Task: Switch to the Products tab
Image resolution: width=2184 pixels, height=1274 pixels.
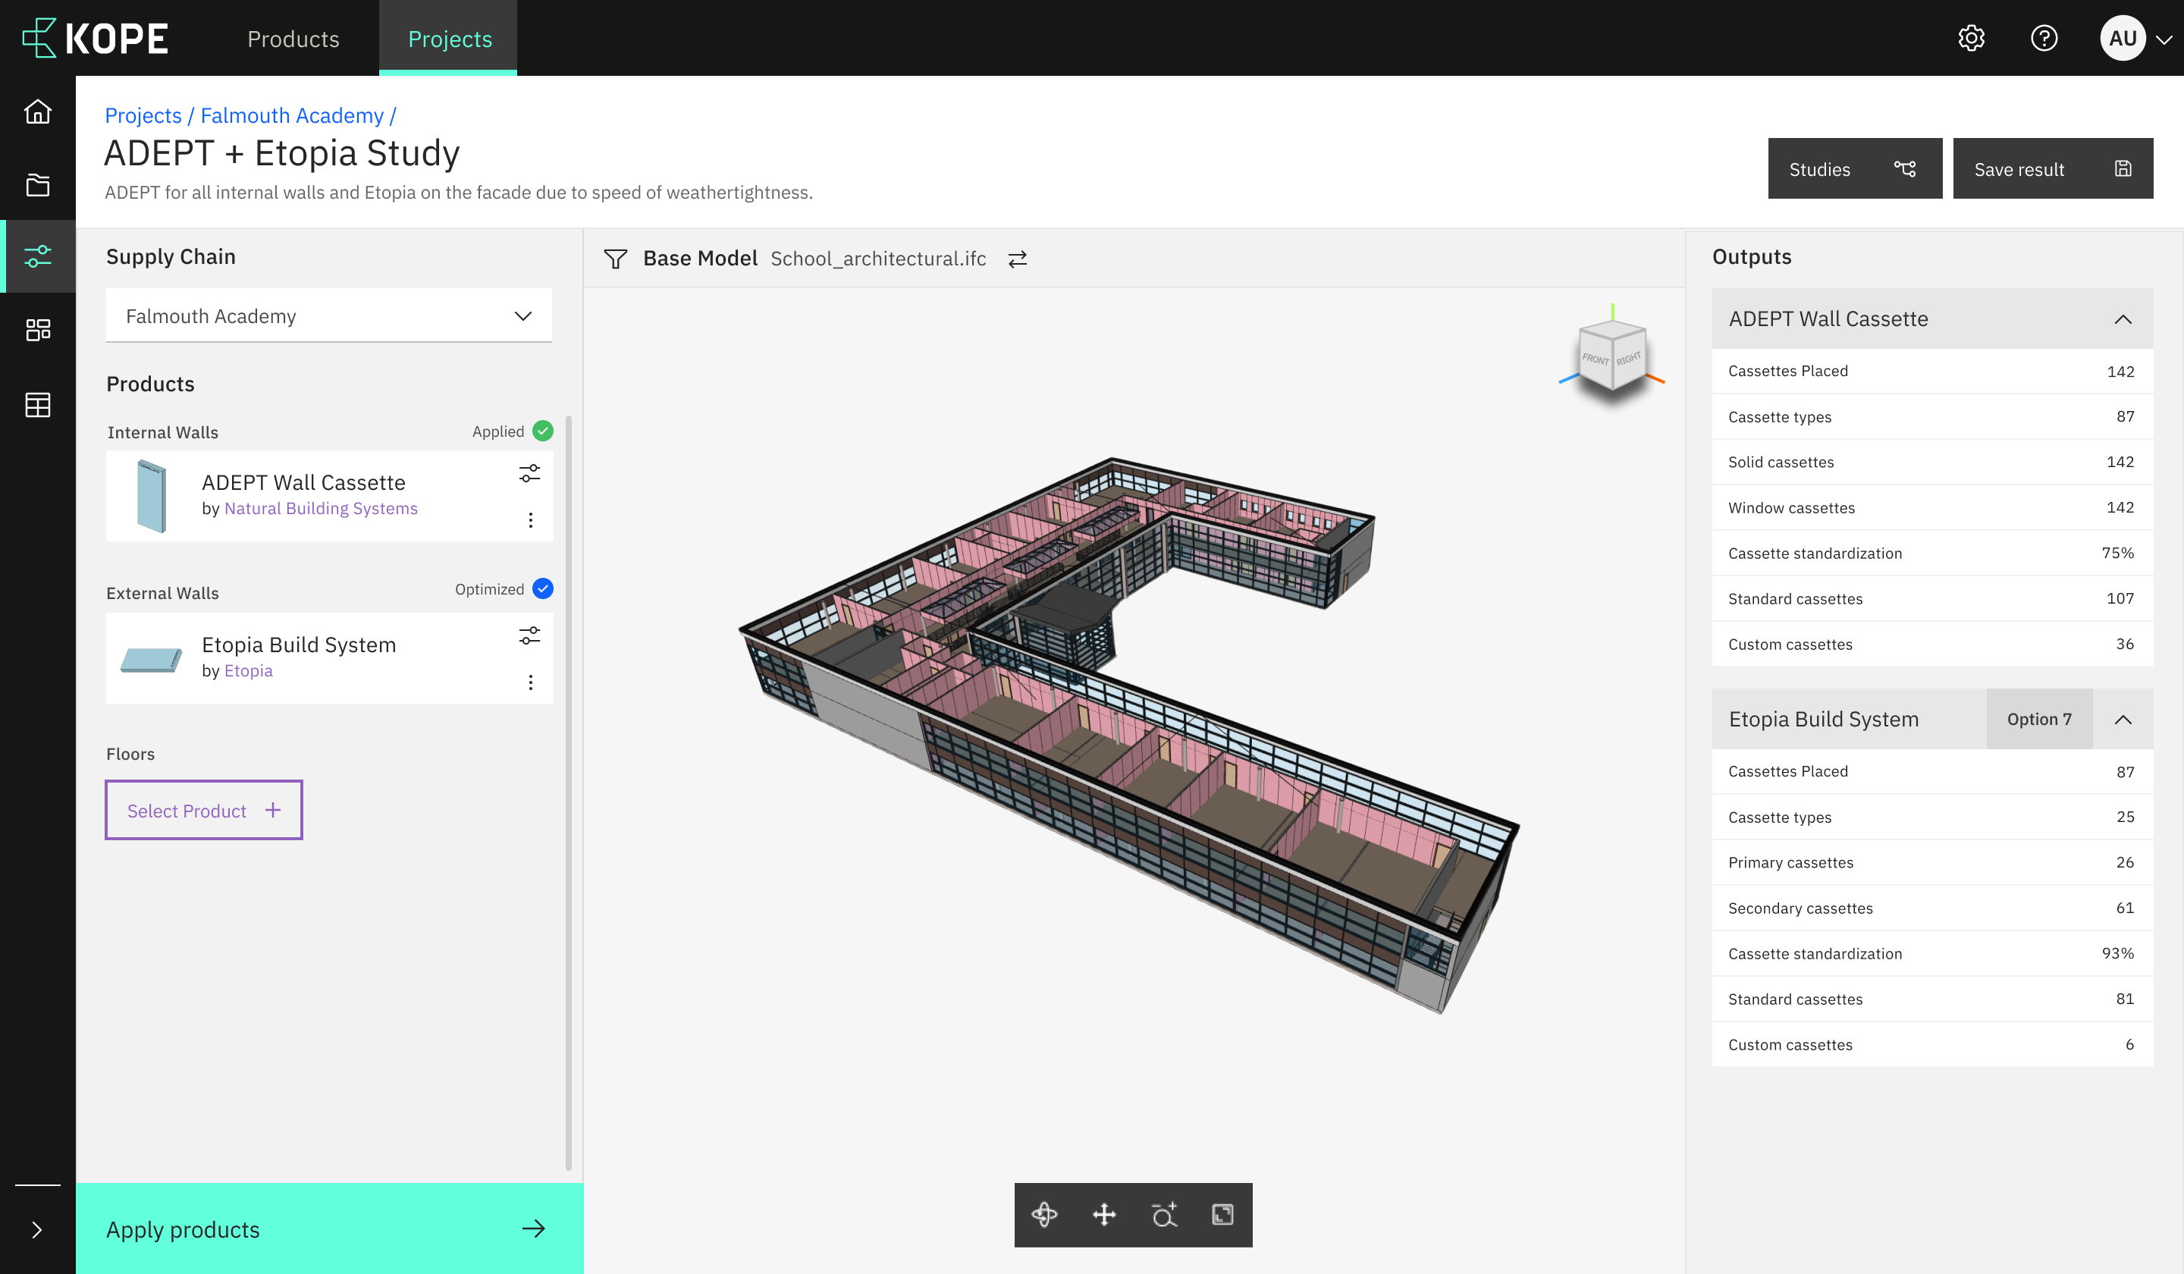Action: [x=293, y=38]
